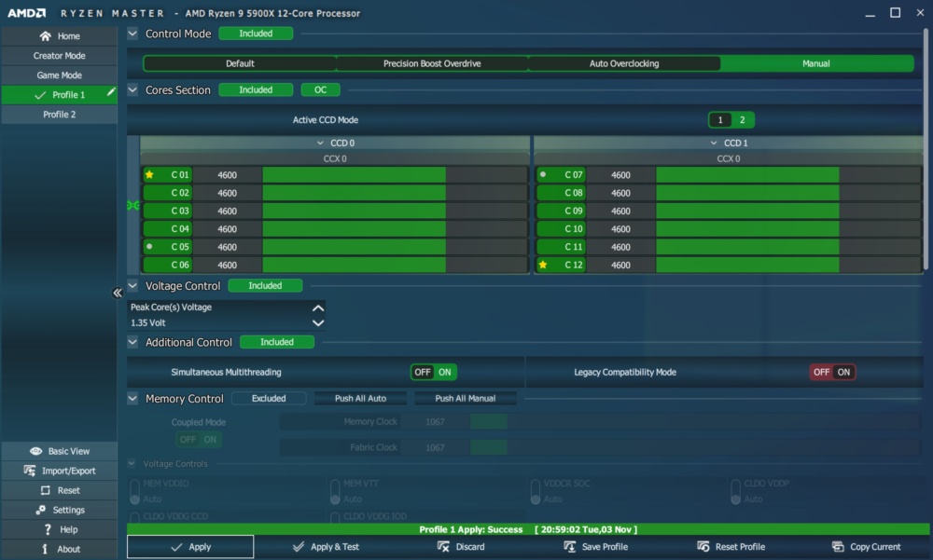Click the Settings gear icon
This screenshot has width=933, height=560.
(x=40, y=510)
